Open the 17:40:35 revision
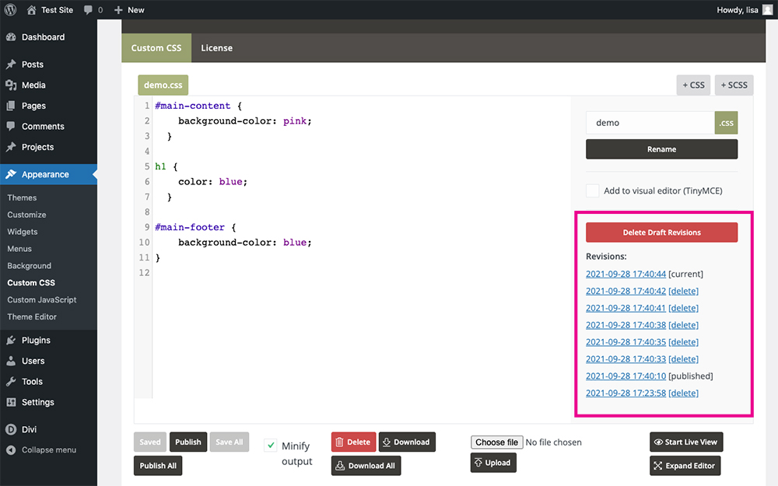The width and height of the screenshot is (778, 486). tap(626, 342)
